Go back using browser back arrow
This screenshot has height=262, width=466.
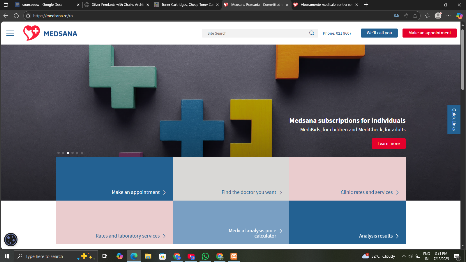[x=6, y=16]
